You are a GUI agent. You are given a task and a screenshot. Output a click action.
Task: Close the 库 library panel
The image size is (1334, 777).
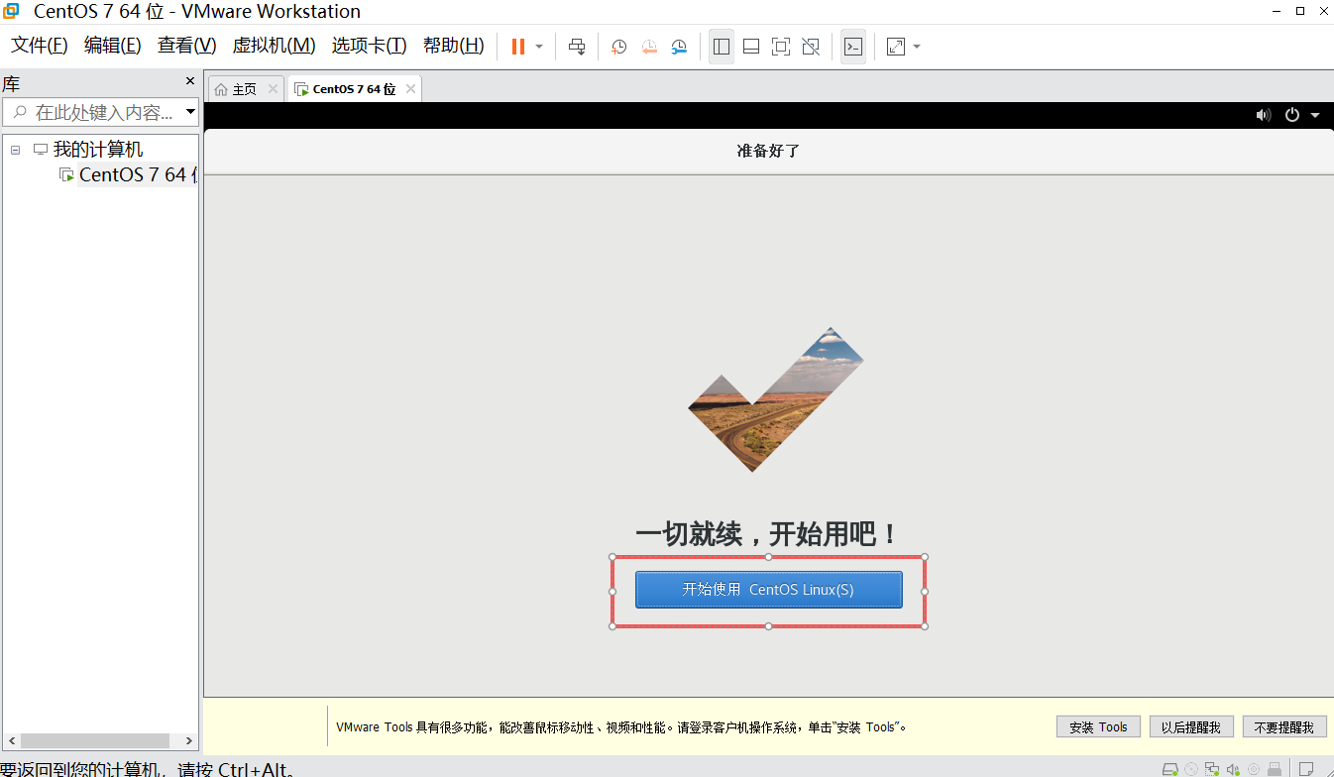pos(190,81)
